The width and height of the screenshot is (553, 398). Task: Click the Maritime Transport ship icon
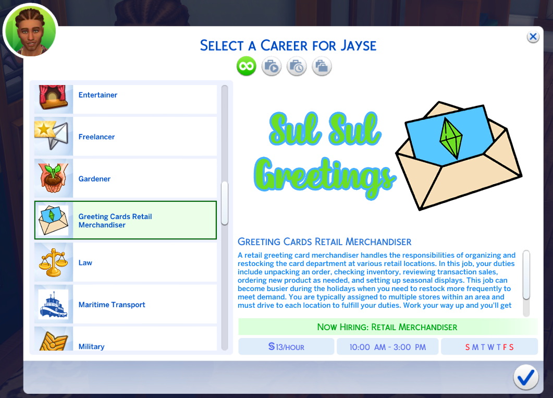coord(53,305)
